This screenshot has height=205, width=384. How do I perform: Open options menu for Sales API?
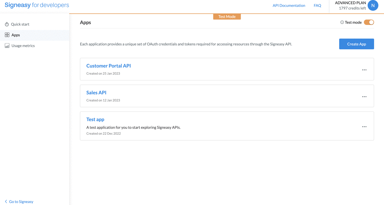pos(364,96)
